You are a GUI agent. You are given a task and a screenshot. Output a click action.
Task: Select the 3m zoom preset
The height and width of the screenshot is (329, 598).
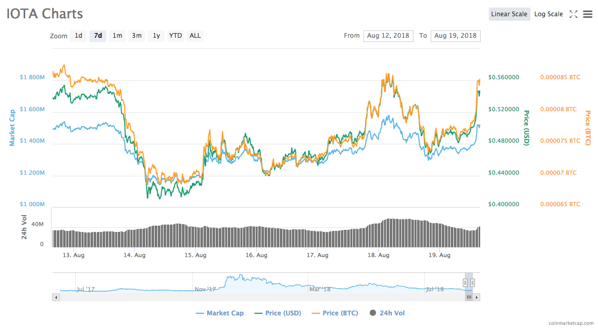[x=137, y=36]
